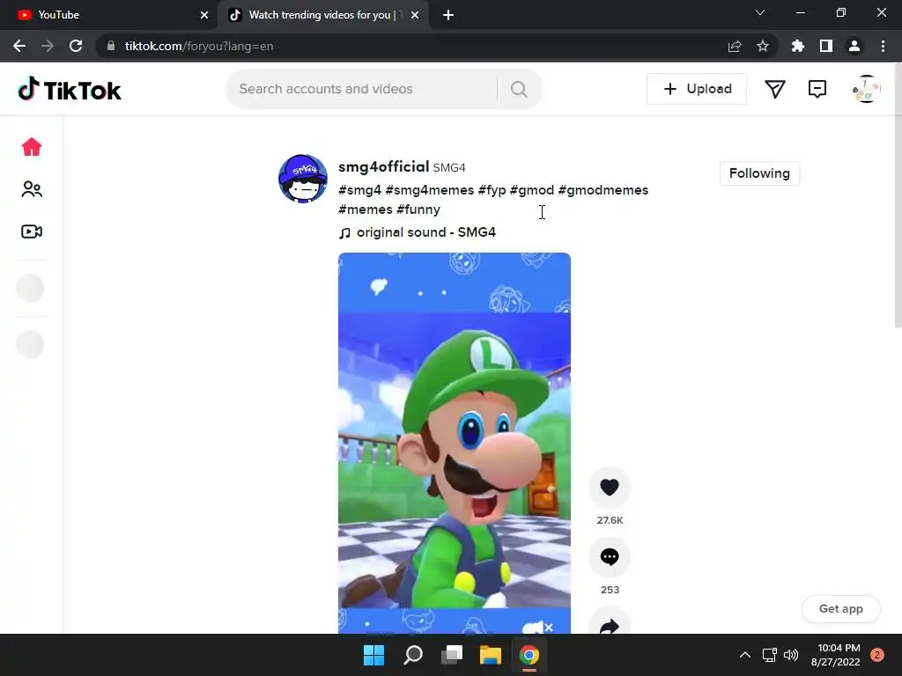Viewport: 902px width, 676px height.
Task: Click the TikTok logo
Action: tap(70, 90)
